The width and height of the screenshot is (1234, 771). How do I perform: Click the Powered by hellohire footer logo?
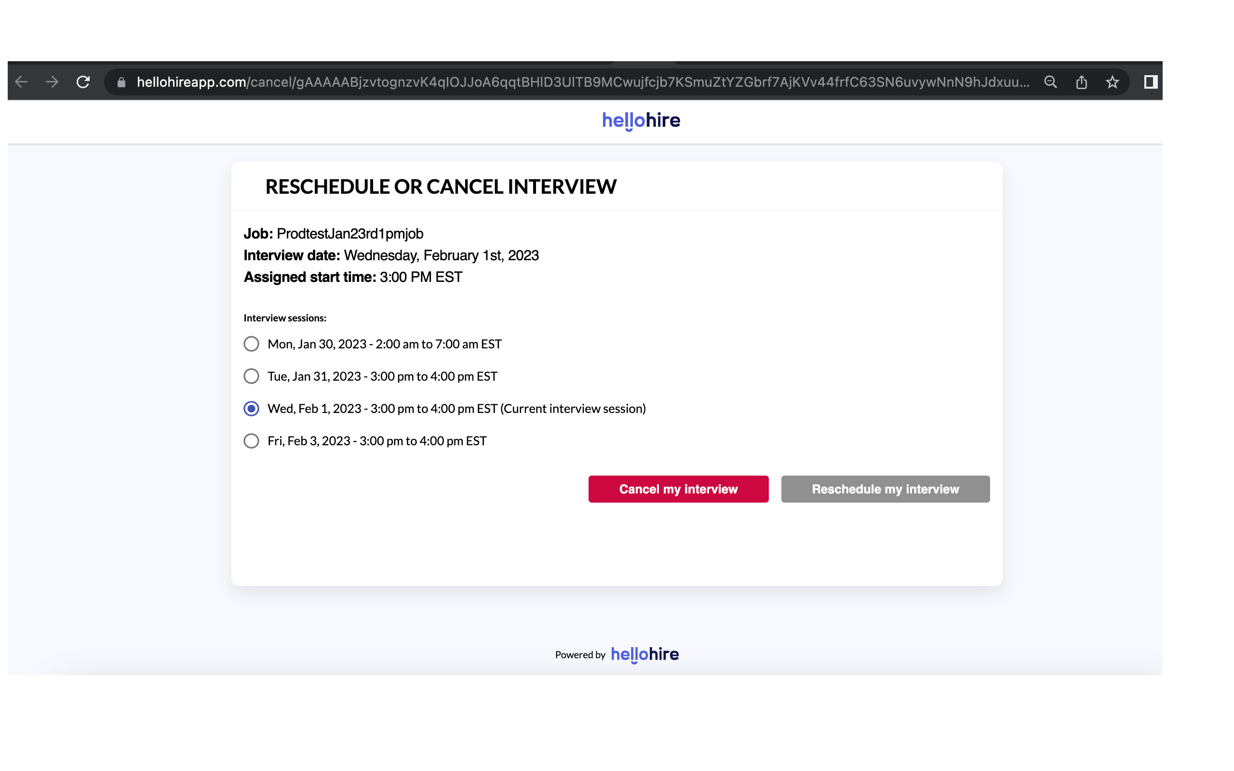point(644,654)
